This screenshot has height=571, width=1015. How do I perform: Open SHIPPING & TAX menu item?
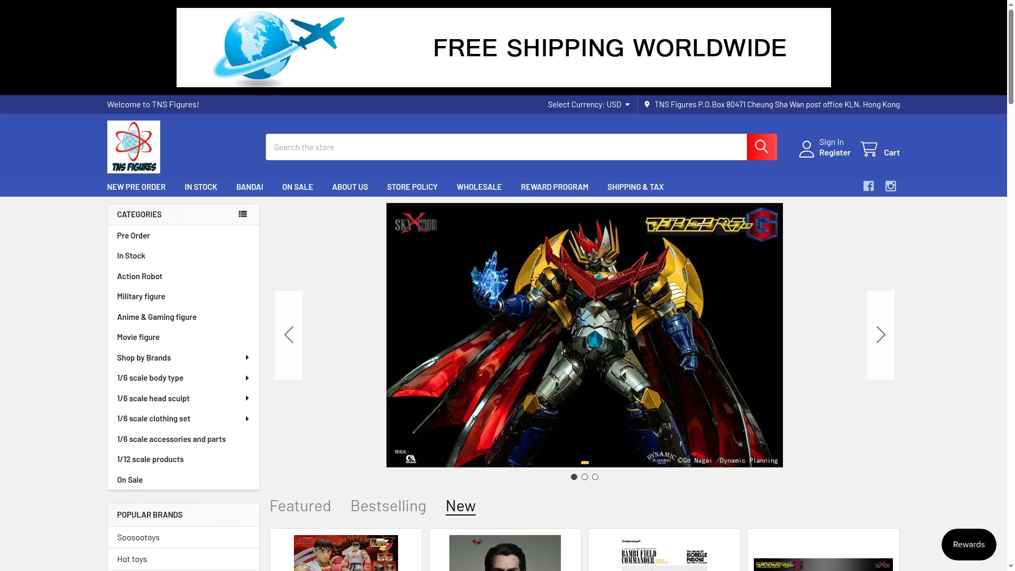point(635,187)
